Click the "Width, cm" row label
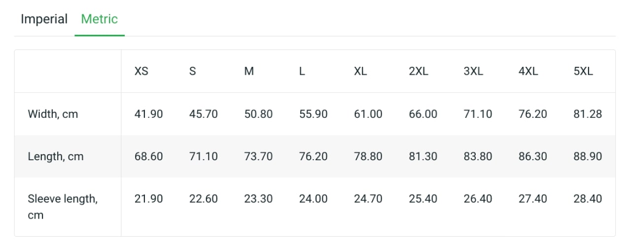 pos(53,114)
